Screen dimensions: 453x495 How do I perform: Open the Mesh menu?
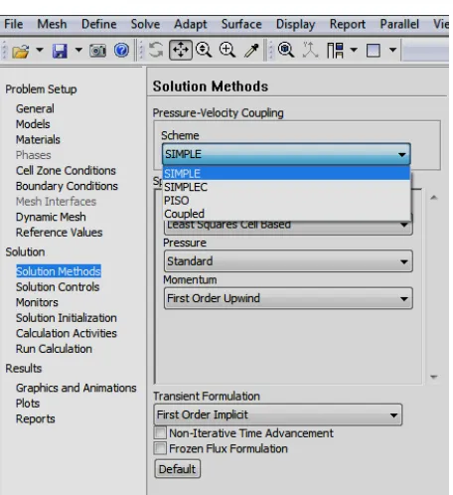click(x=52, y=24)
